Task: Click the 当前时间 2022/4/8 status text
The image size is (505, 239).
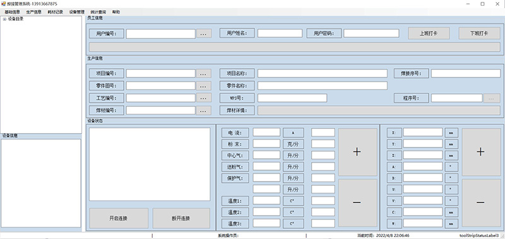Action: click(x=384, y=235)
